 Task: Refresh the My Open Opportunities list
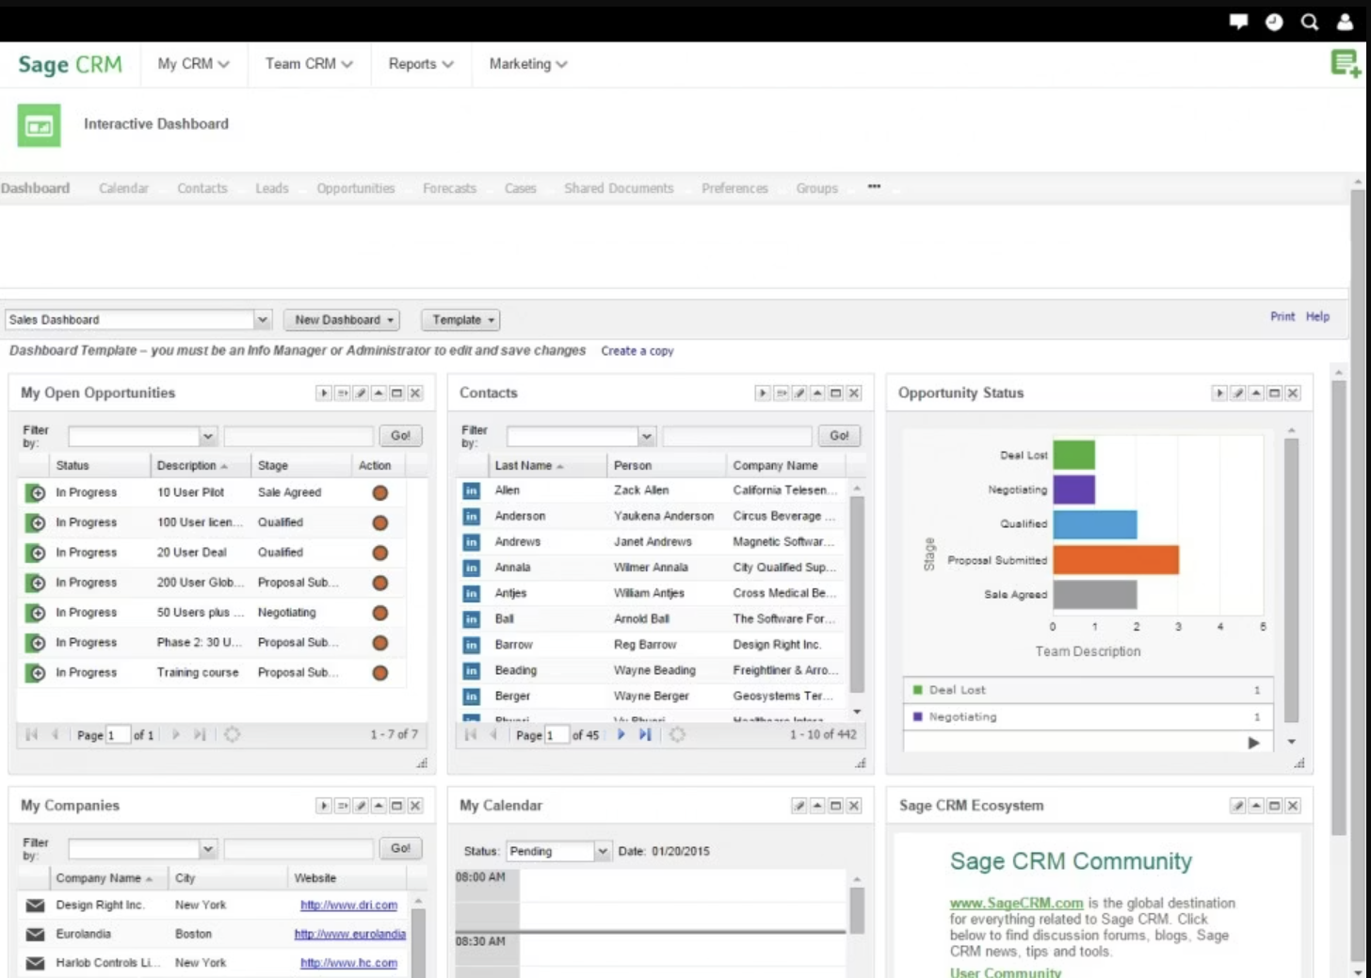click(232, 734)
